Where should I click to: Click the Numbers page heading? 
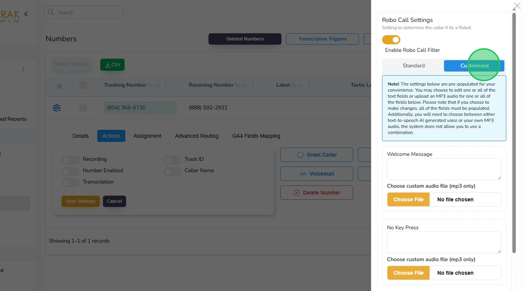coord(61,39)
